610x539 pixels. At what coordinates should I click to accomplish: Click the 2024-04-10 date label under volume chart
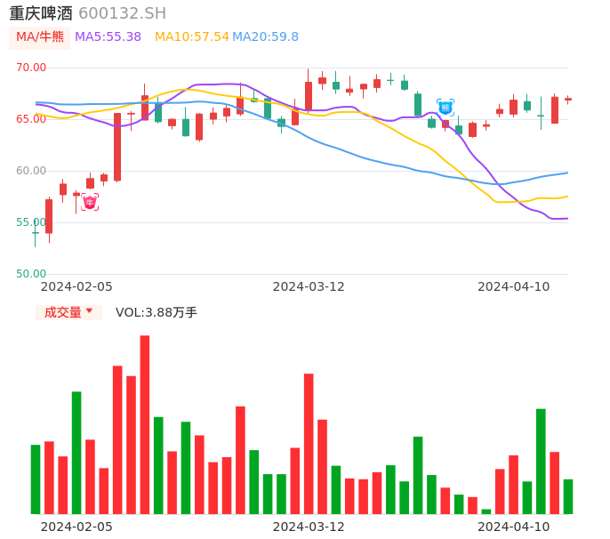514,527
